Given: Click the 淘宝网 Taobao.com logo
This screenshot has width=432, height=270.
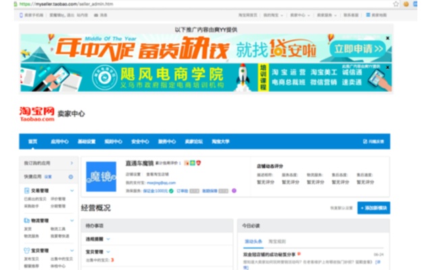Looking at the screenshot, I should tap(37, 114).
